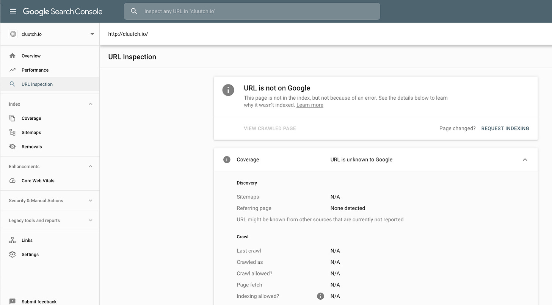Collapse the Index section
Viewport: 552px width, 305px height.
pos(90,104)
